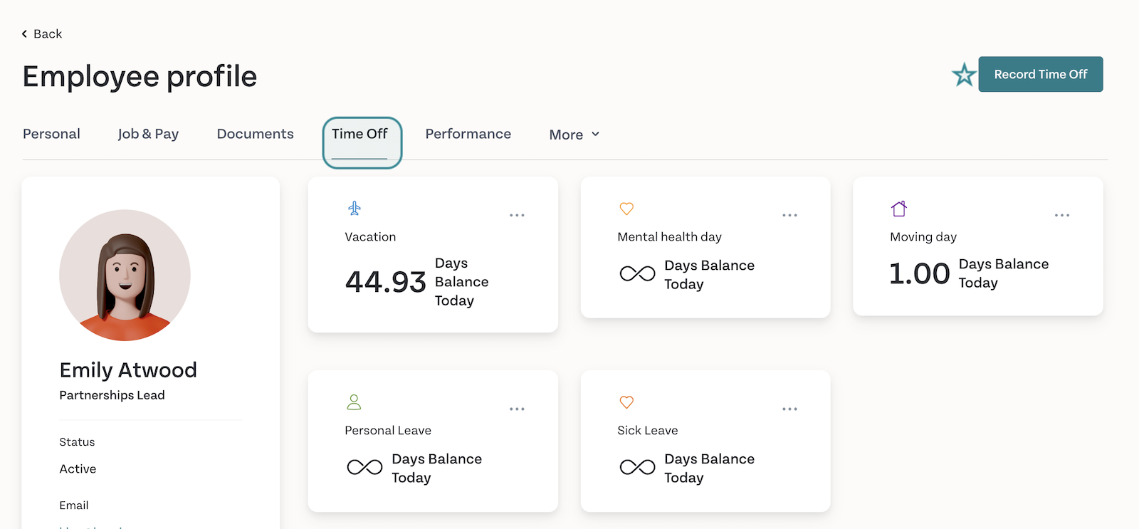Click the star icon beside Record Time Off
This screenshot has width=1139, height=529.
[964, 74]
